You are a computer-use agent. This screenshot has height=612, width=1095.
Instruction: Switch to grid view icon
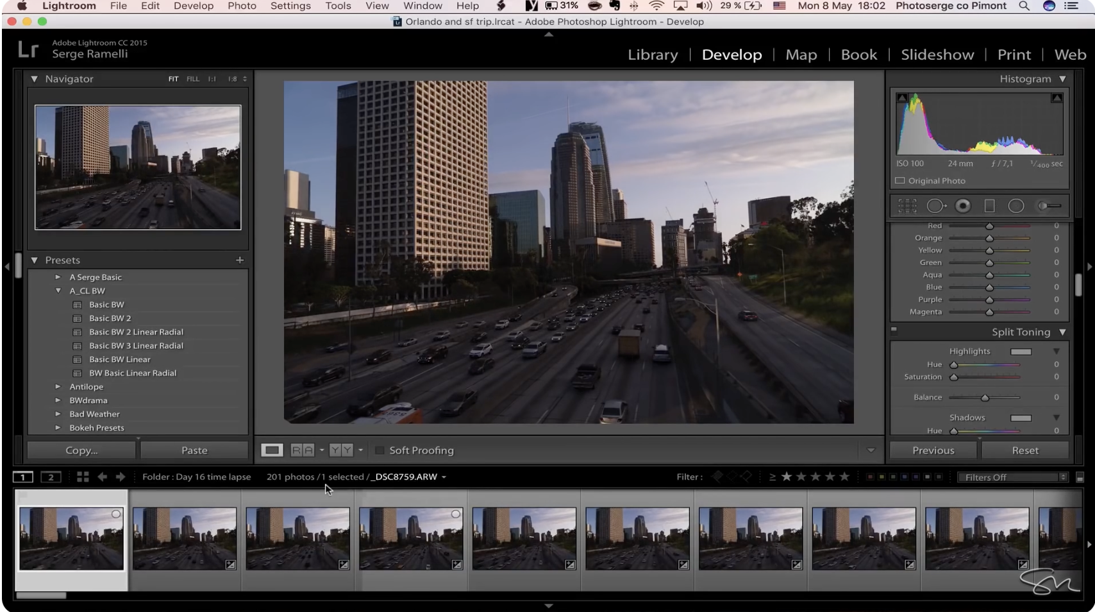click(x=83, y=477)
